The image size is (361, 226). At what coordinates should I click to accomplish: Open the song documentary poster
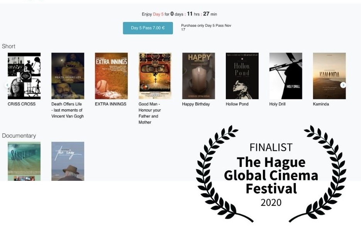(68, 161)
